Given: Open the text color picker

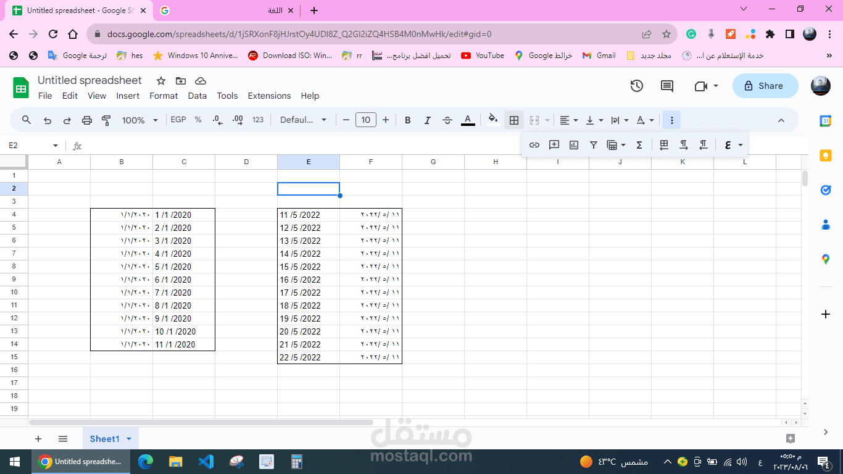Looking at the screenshot, I should click(x=468, y=120).
